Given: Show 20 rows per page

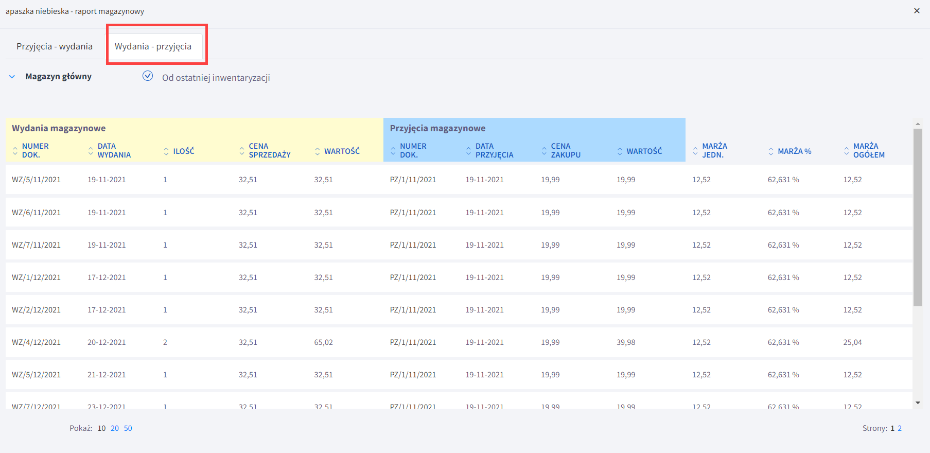Looking at the screenshot, I should coord(114,428).
